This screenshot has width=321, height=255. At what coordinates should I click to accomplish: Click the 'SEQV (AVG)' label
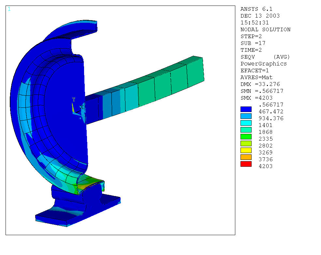tap(265, 57)
